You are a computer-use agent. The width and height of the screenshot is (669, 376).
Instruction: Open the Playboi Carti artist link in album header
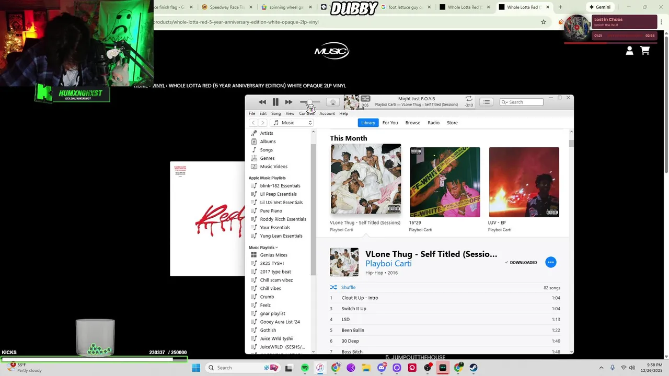388,264
